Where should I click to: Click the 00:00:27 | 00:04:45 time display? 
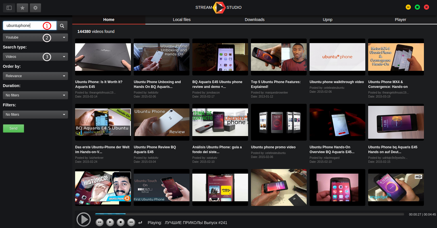(x=422, y=214)
